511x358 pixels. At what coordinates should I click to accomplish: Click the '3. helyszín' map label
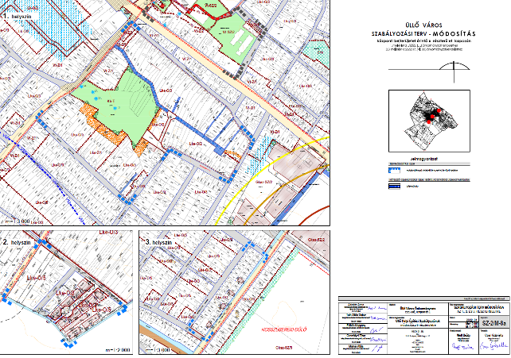[x=158, y=240]
